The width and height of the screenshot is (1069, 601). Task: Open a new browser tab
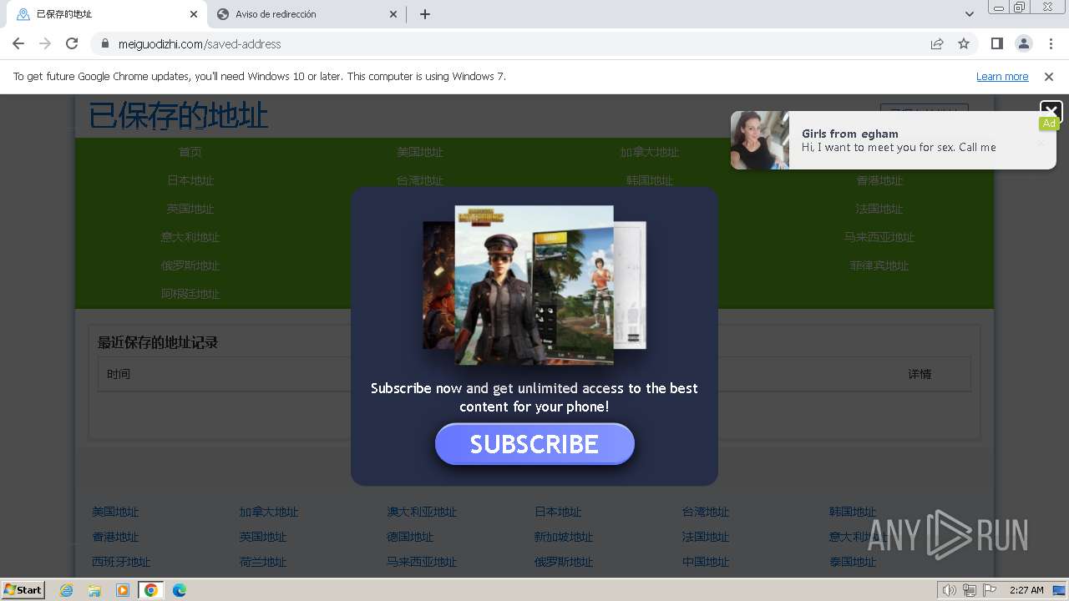click(424, 14)
